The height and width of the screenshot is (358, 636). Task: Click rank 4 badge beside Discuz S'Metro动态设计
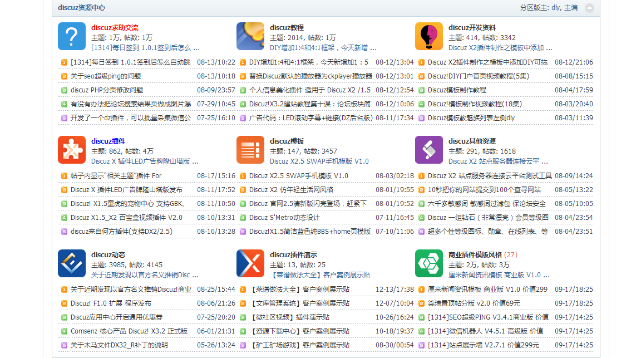pyautogui.click(x=243, y=218)
